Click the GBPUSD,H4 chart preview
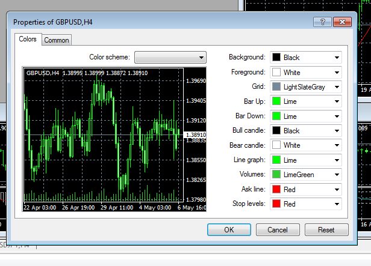 114,139
